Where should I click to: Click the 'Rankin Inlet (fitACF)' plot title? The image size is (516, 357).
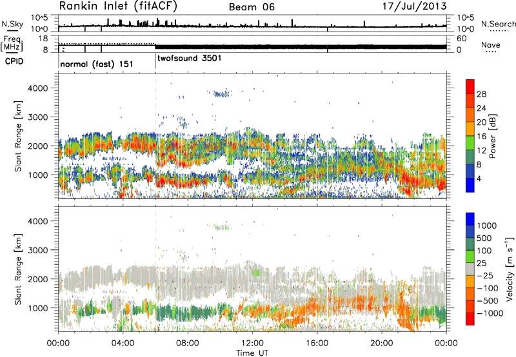(x=118, y=6)
